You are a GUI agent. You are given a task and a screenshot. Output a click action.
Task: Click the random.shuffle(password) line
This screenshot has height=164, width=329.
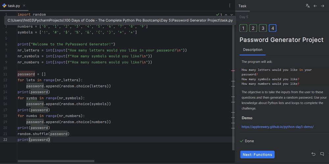(43, 134)
